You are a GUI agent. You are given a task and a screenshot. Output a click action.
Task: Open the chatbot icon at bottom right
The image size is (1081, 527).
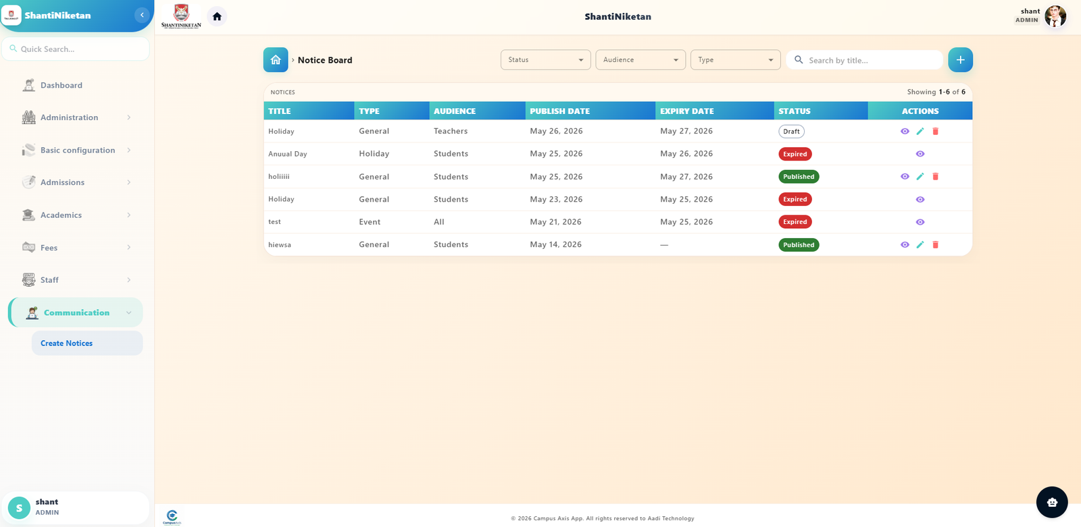tap(1052, 502)
